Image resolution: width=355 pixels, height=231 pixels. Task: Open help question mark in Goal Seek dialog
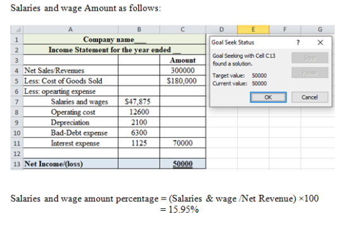pos(298,42)
